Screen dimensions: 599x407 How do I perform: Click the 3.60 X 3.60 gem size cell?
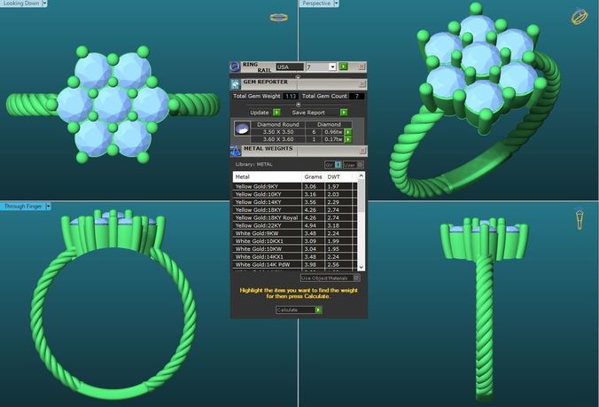(278, 139)
